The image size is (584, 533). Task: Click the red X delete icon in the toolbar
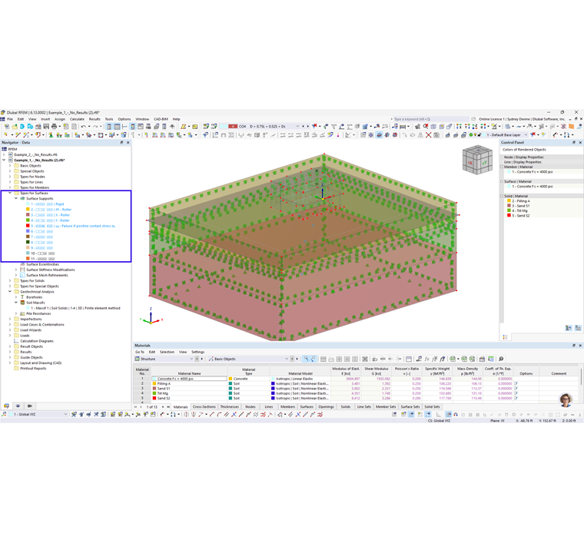pyautogui.click(x=428, y=135)
